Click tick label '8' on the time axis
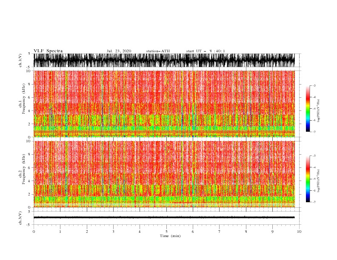The image size is (337, 260). [246, 232]
